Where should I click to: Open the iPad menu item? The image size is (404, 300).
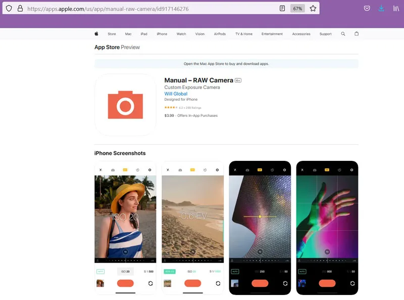[144, 34]
